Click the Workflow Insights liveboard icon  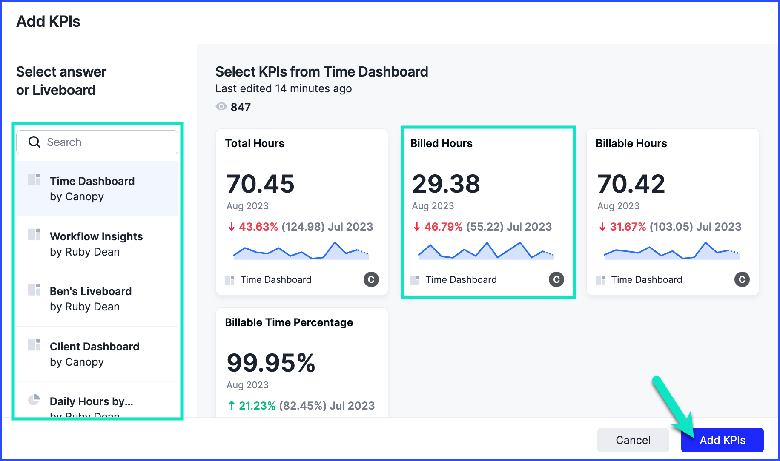(x=34, y=235)
